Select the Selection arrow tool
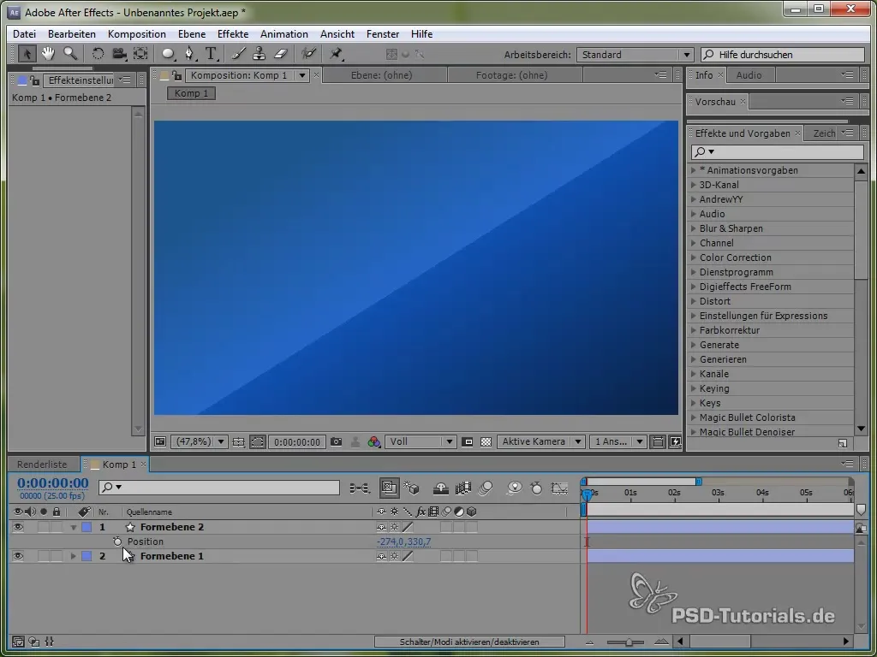The height and width of the screenshot is (657, 877). pyautogui.click(x=27, y=54)
